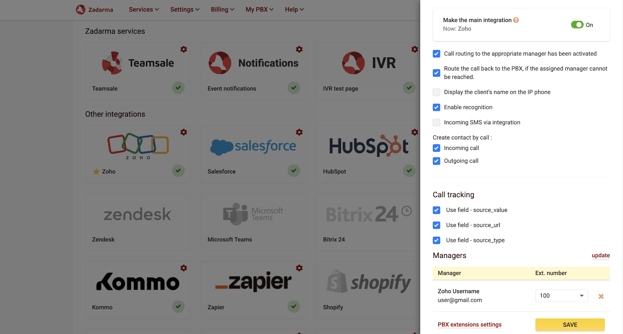
Task: Click the gear icon on IVR card
Action: pyautogui.click(x=415, y=49)
